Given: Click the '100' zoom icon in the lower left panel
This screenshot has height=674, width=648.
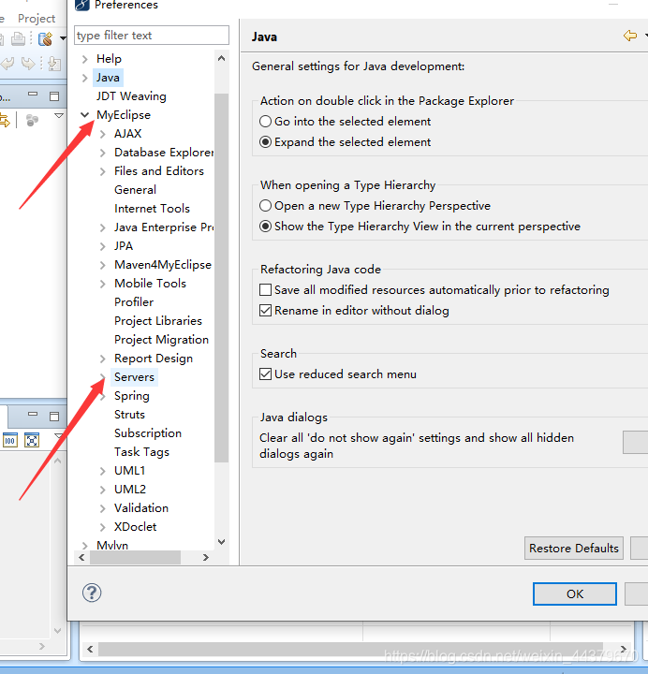Looking at the screenshot, I should [x=10, y=440].
